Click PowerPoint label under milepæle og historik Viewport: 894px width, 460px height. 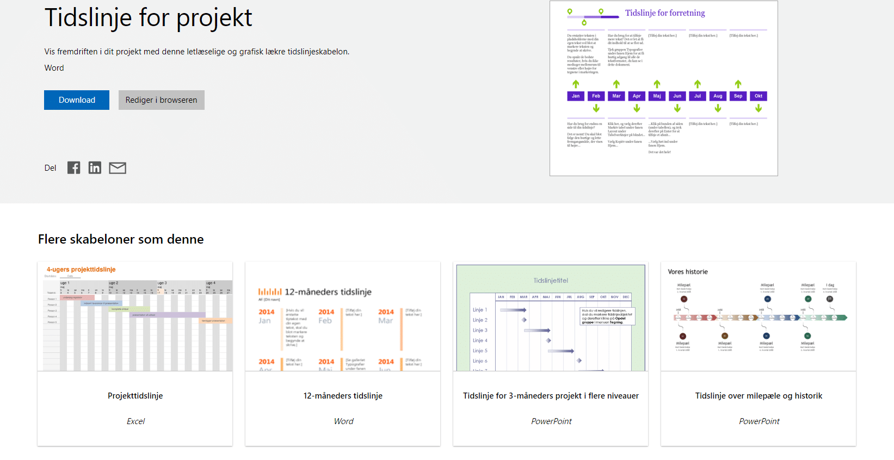(759, 421)
